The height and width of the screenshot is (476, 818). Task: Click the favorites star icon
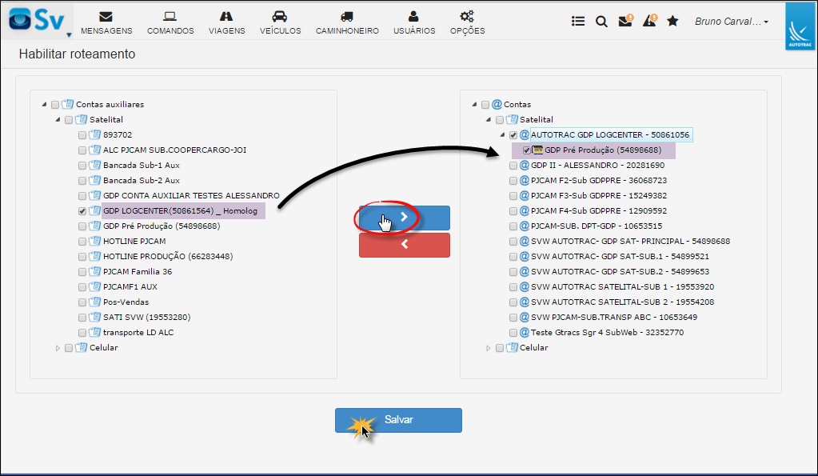pos(673,21)
